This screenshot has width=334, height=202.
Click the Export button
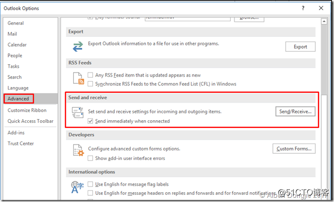pyautogui.click(x=300, y=47)
